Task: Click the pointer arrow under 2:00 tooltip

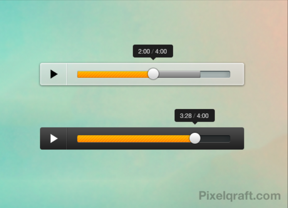Action: pyautogui.click(x=153, y=59)
